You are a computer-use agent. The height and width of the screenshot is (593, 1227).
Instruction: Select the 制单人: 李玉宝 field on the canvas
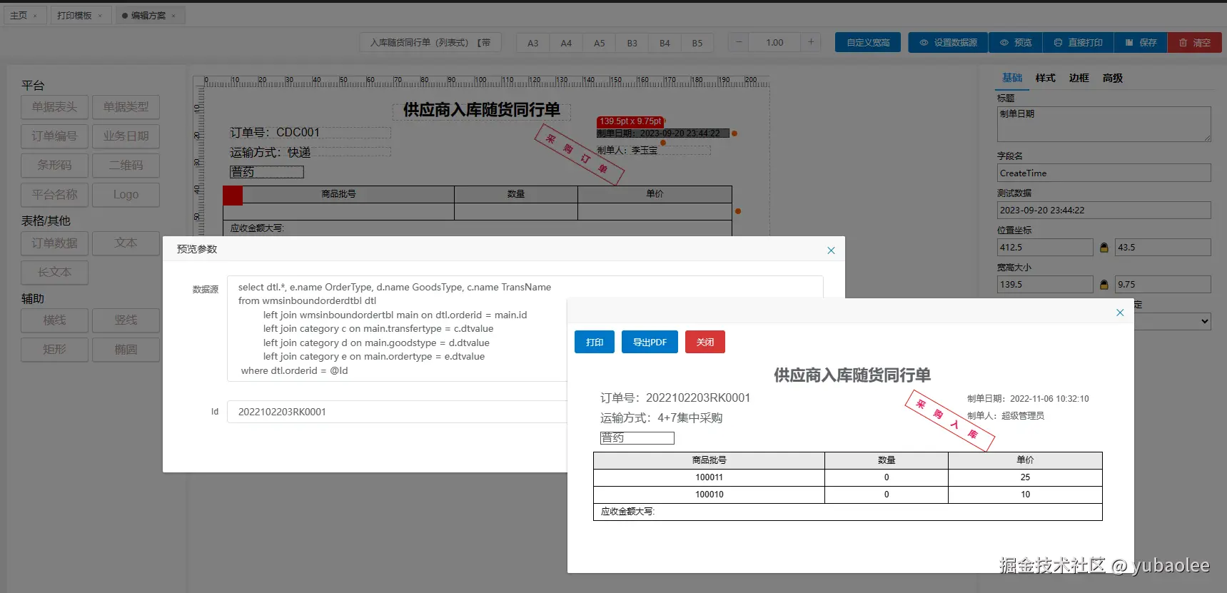click(x=653, y=151)
